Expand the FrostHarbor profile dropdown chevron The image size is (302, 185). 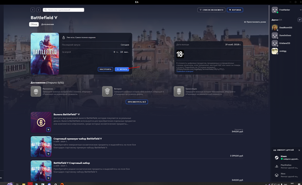click(300, 10)
